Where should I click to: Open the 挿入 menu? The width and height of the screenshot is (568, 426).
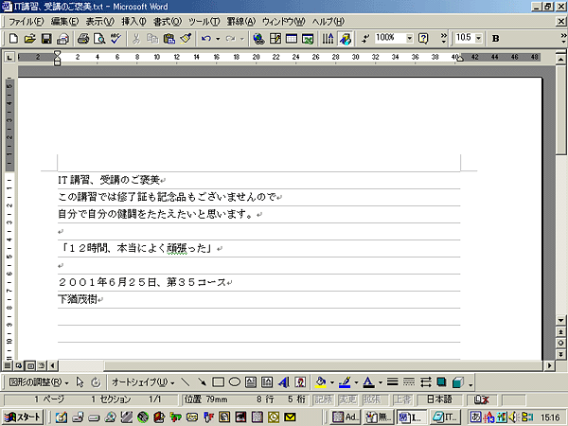tap(133, 21)
